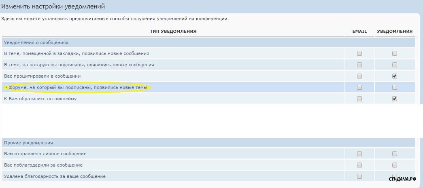Click the EMAIL column header
423x188 pixels.
pyautogui.click(x=359, y=31)
